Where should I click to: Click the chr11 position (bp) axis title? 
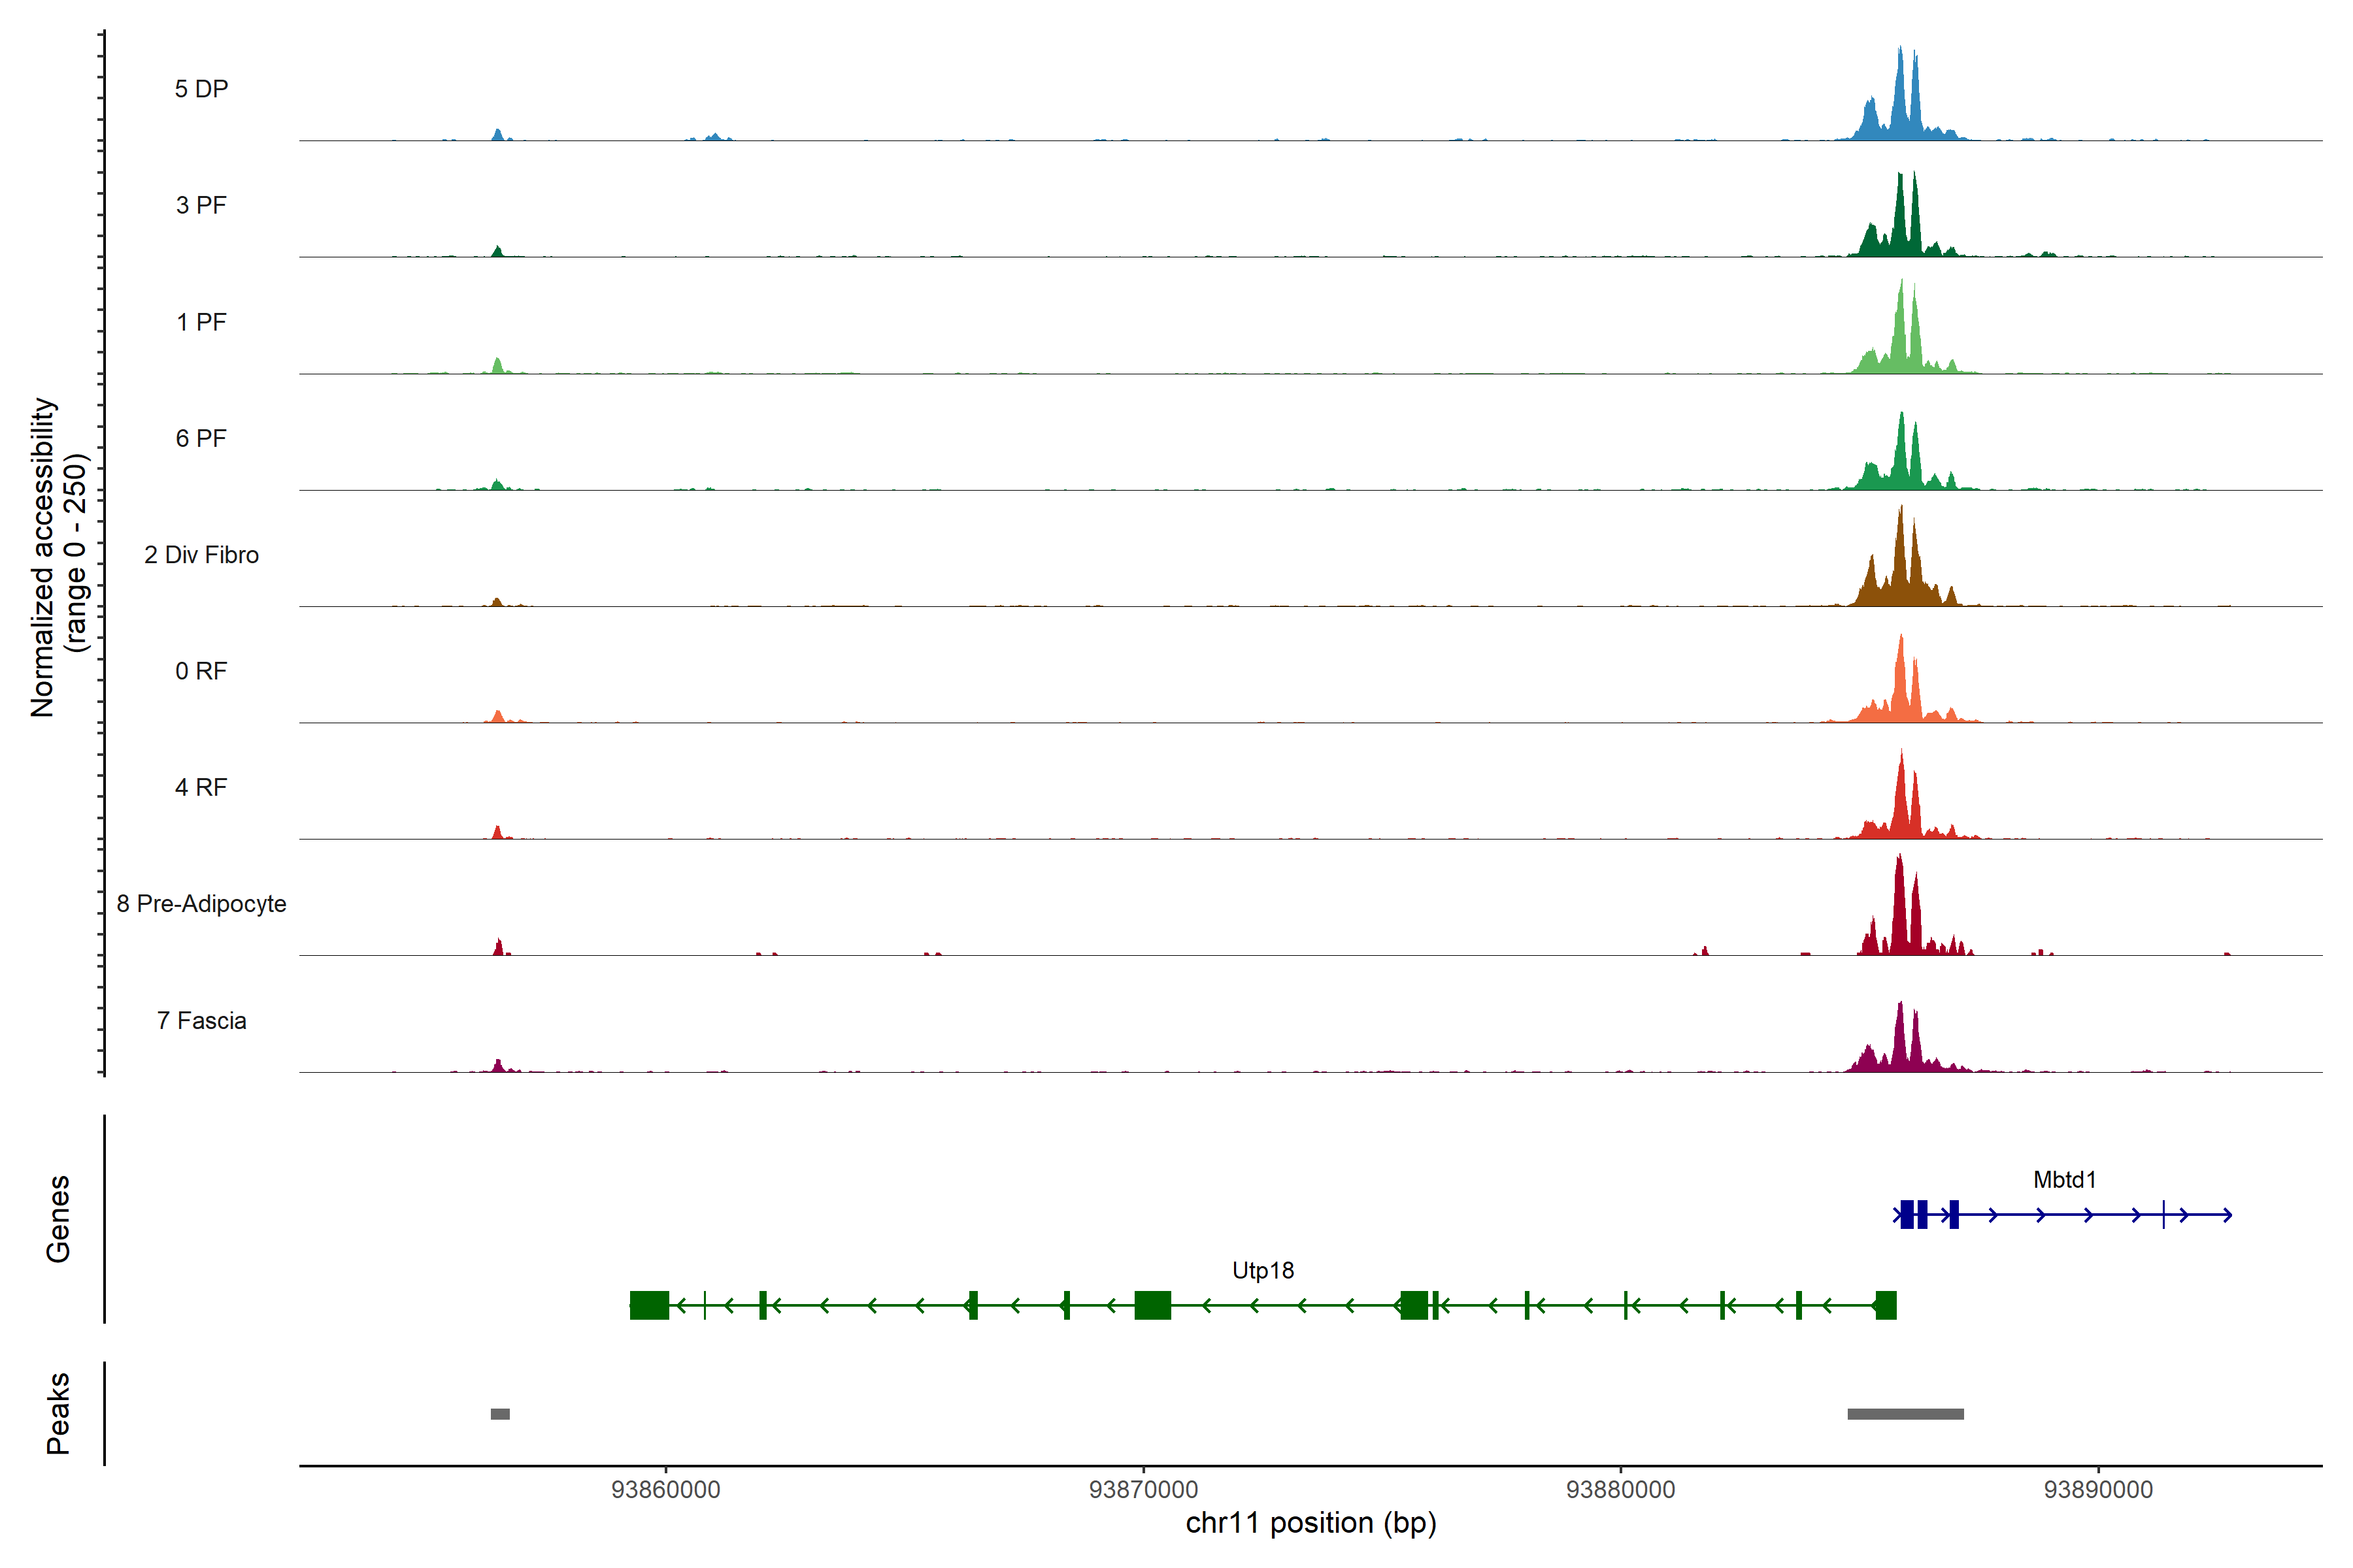tap(1310, 1523)
